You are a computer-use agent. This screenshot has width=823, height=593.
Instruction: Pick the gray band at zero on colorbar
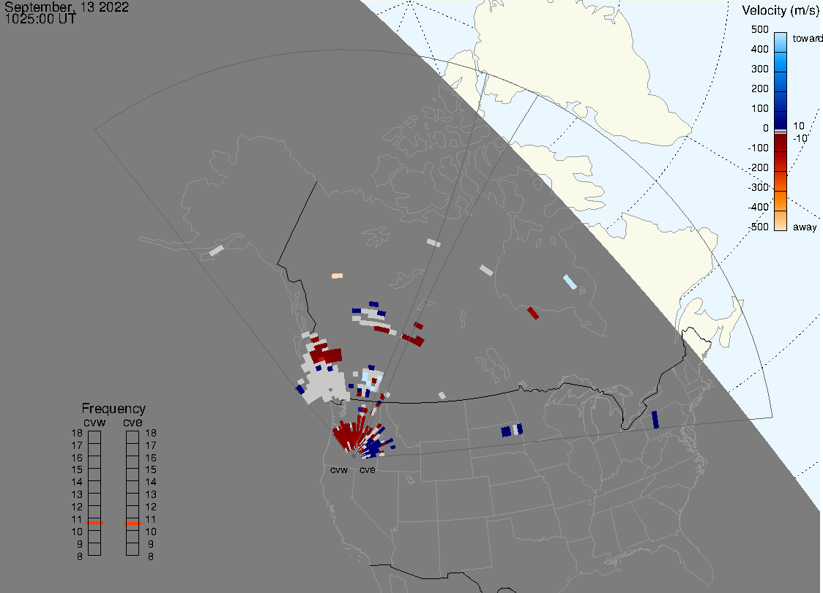click(x=781, y=131)
